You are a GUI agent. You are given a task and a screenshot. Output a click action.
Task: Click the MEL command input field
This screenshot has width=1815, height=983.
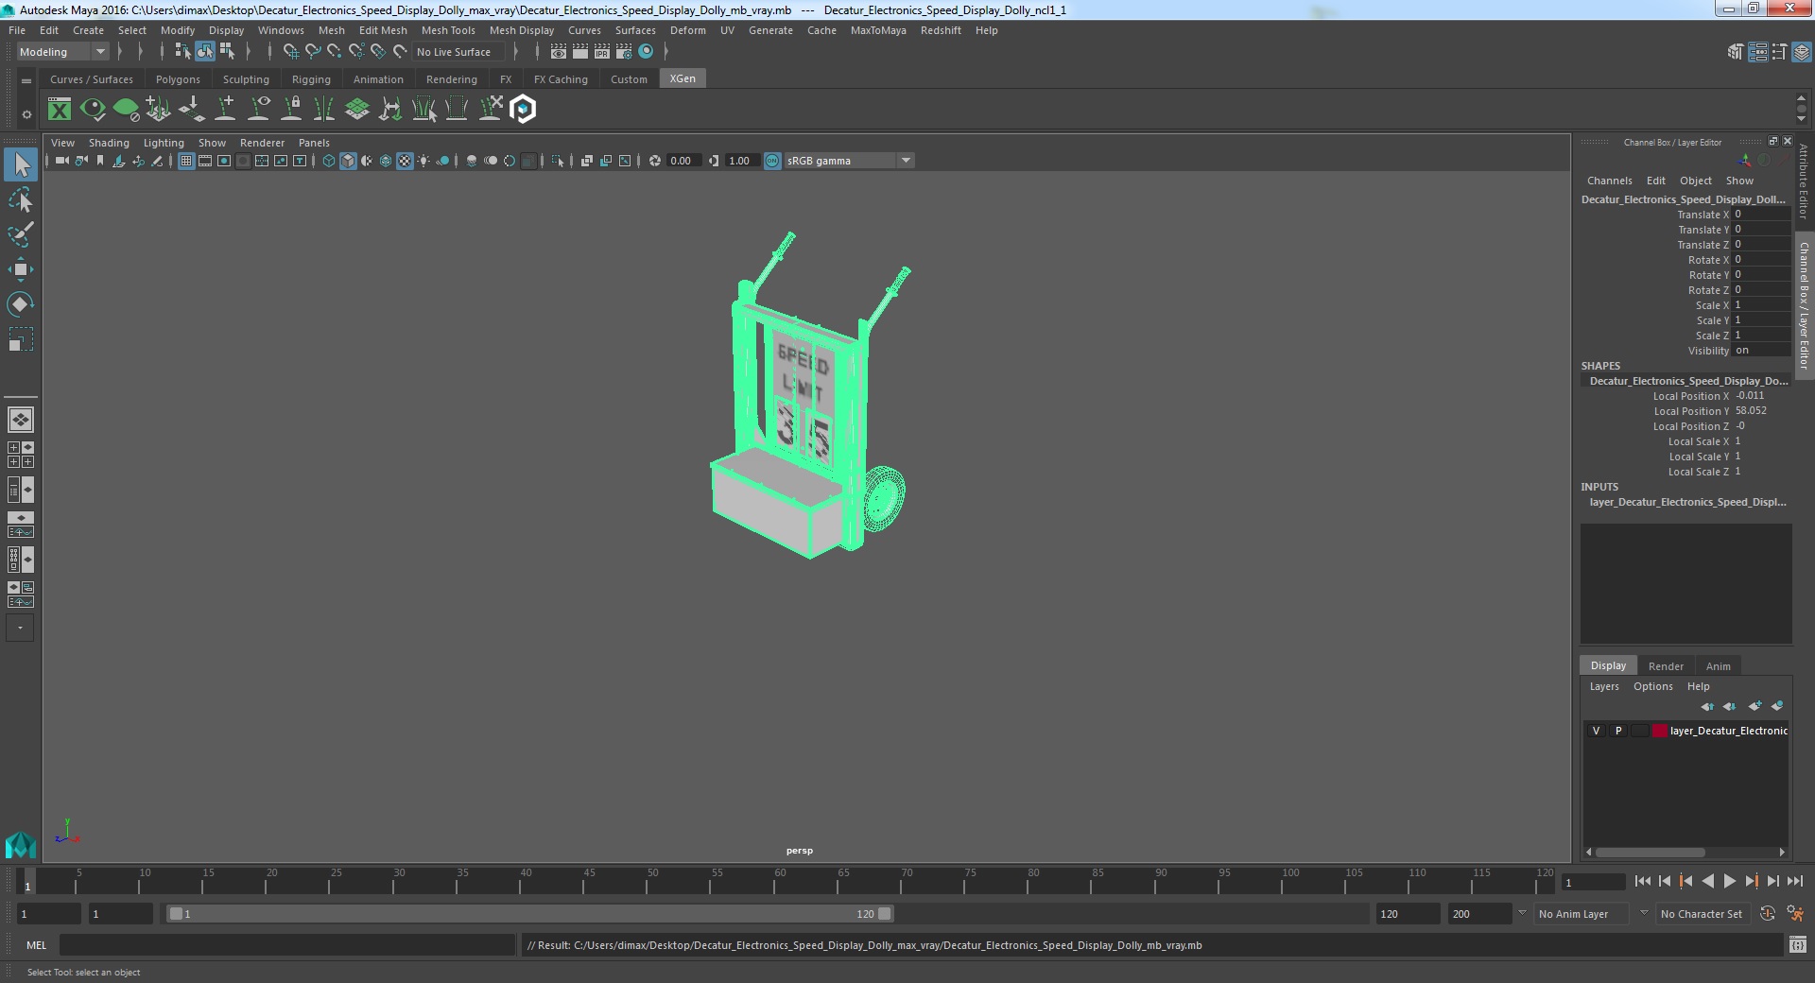click(287, 945)
